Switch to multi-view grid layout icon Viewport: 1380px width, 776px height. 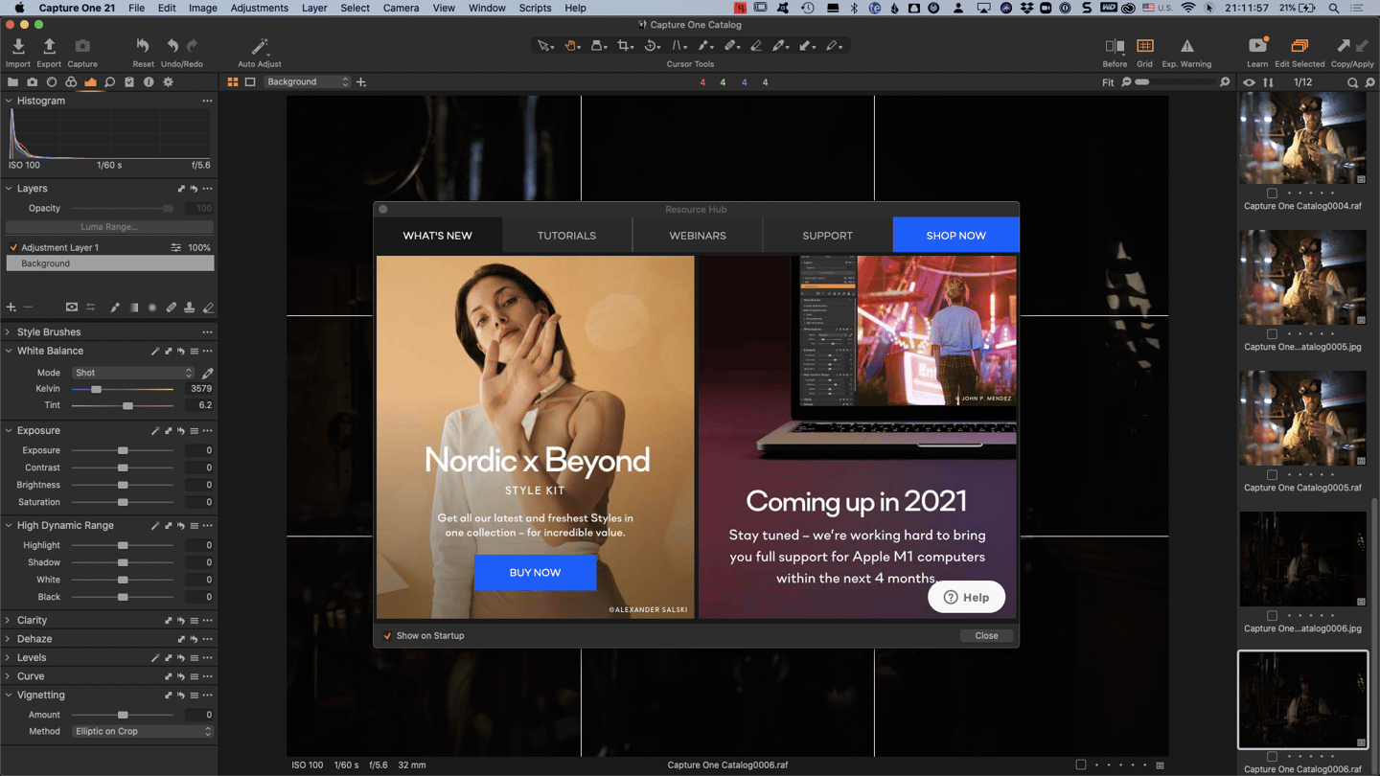(x=233, y=82)
